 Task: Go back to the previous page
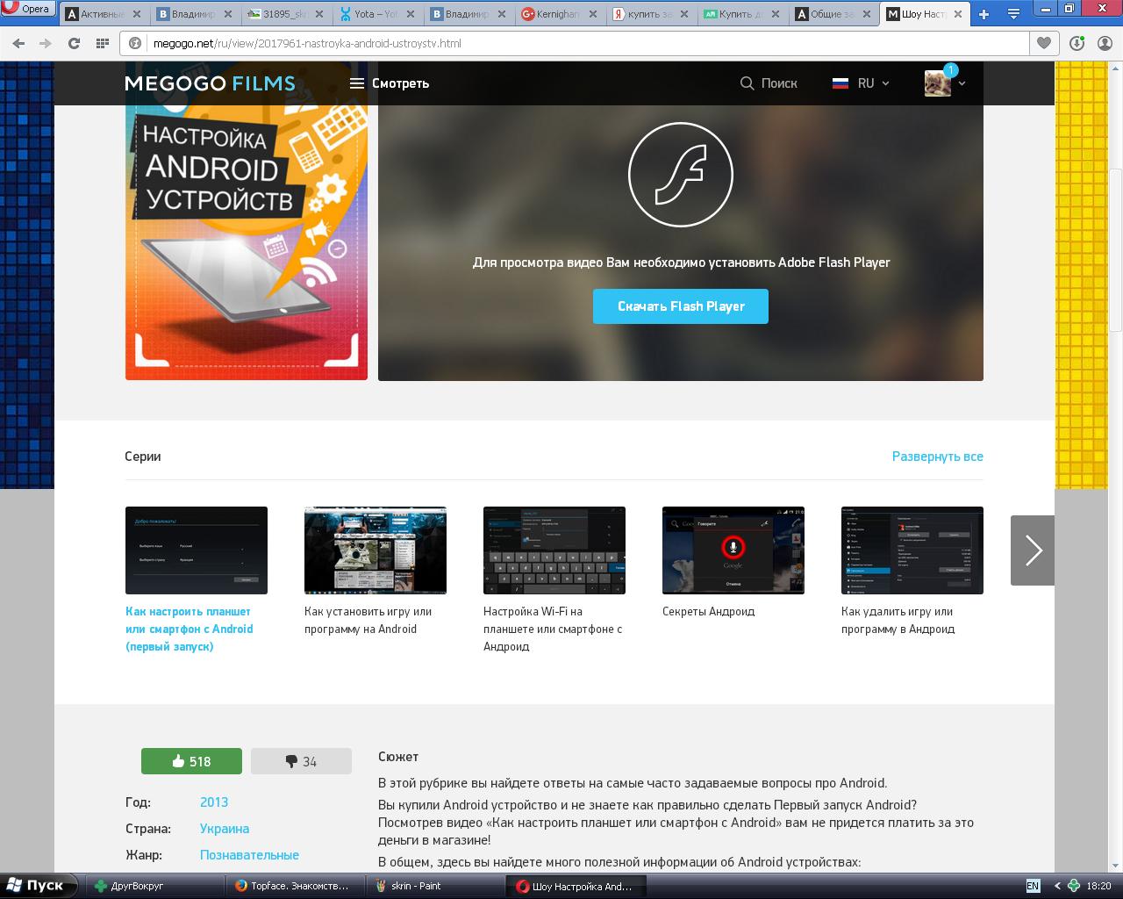coord(18,43)
